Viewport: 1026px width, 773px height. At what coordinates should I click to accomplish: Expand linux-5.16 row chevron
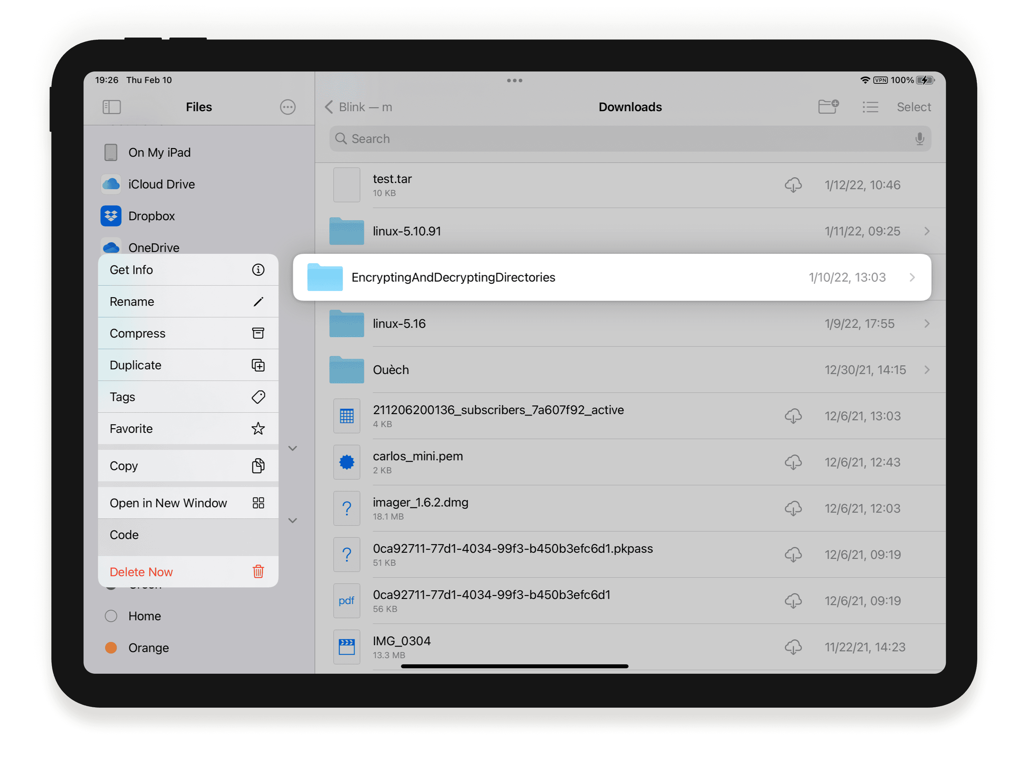pos(926,323)
